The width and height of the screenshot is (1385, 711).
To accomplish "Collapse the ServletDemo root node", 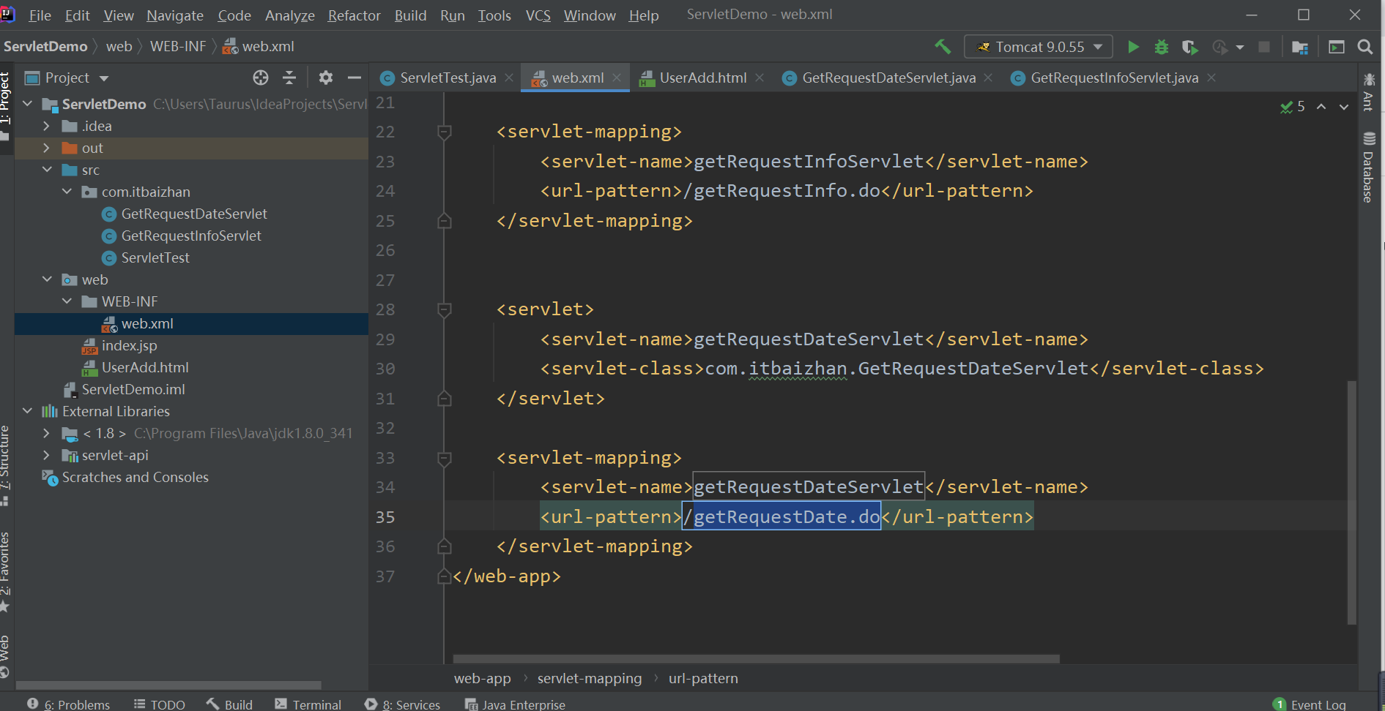I will (28, 104).
